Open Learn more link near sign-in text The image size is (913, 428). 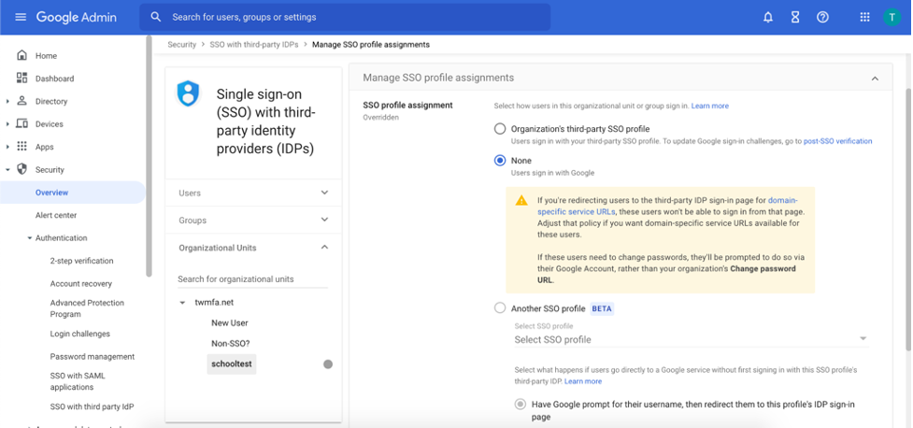pos(710,106)
